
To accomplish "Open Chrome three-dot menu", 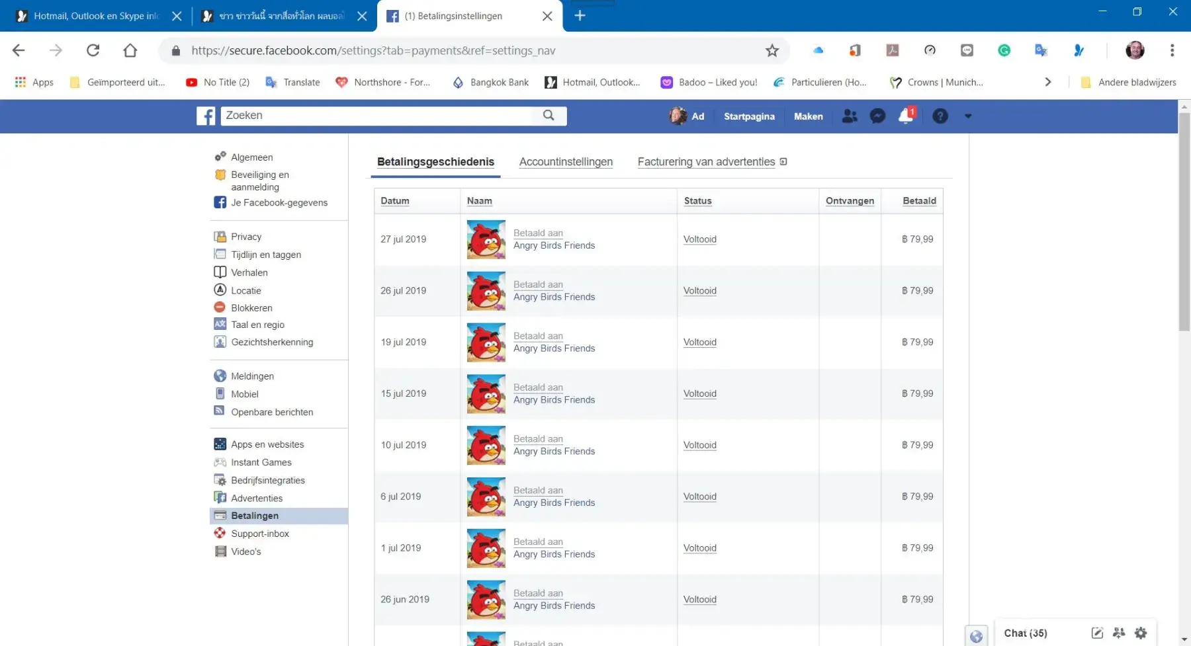I will [1172, 50].
